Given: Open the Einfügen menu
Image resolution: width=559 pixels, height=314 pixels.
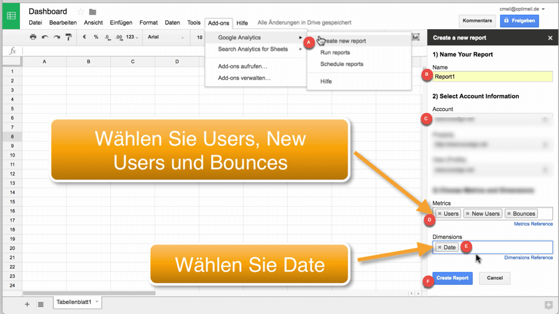Looking at the screenshot, I should [120, 23].
